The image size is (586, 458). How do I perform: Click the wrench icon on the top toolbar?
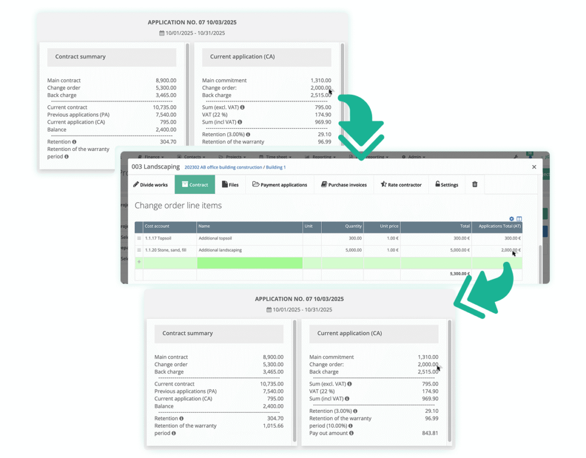point(516,157)
